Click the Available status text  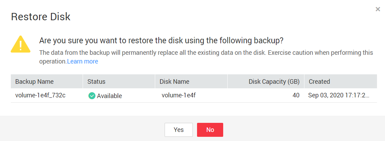(110, 96)
